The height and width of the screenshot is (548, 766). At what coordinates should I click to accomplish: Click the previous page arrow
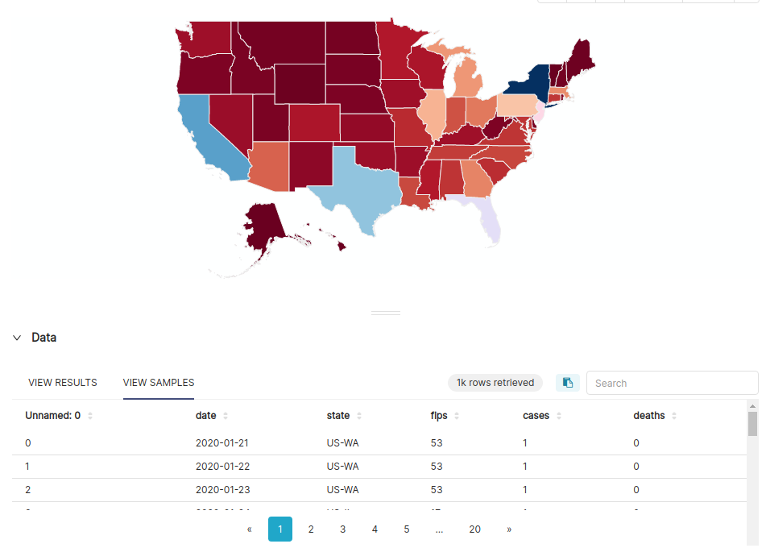(249, 529)
